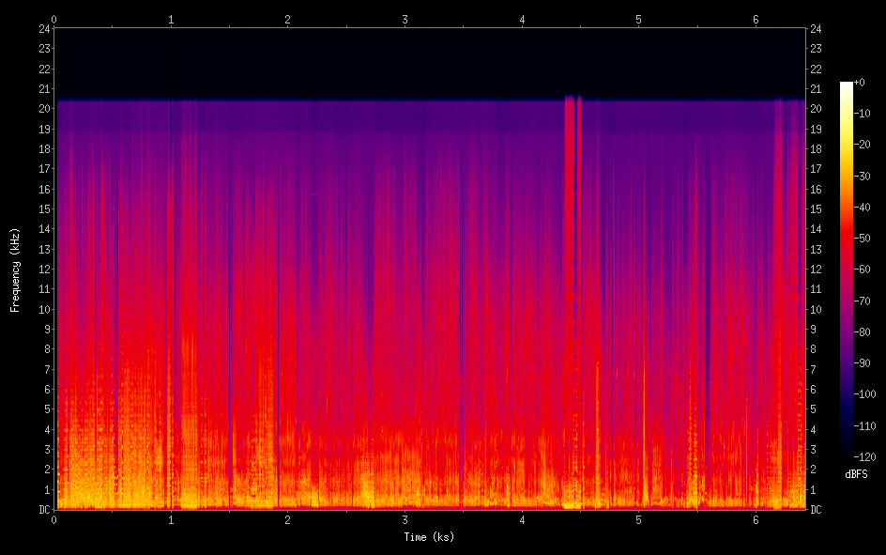Image resolution: width=886 pixels, height=555 pixels.
Task: Click the 20 kHz tick on left axis
Action: pyautogui.click(x=43, y=109)
